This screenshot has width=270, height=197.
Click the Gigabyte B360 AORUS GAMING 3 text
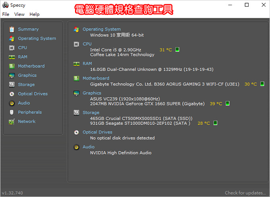[165, 84]
